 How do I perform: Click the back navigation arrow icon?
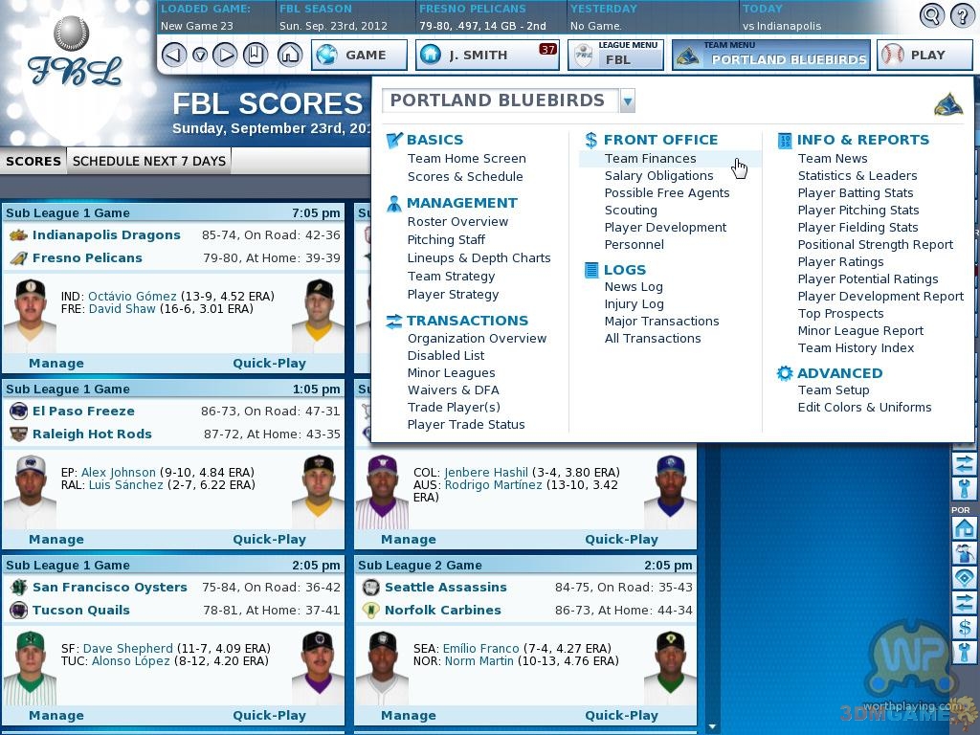(x=173, y=56)
